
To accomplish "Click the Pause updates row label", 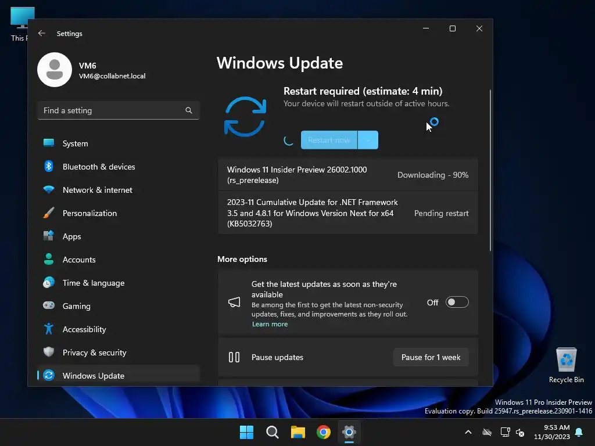I will pyautogui.click(x=277, y=357).
